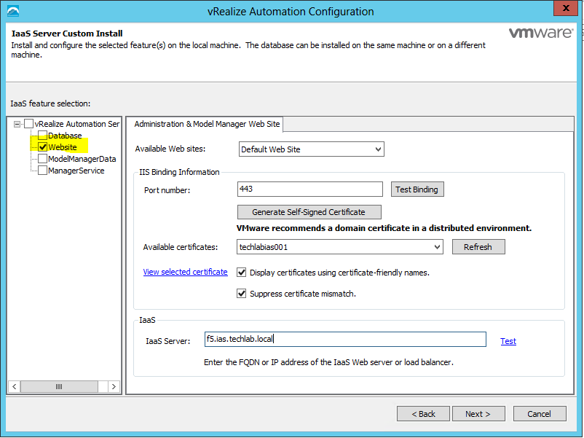584x438 pixels.
Task: Proceed with the Next > button
Action: click(x=478, y=414)
